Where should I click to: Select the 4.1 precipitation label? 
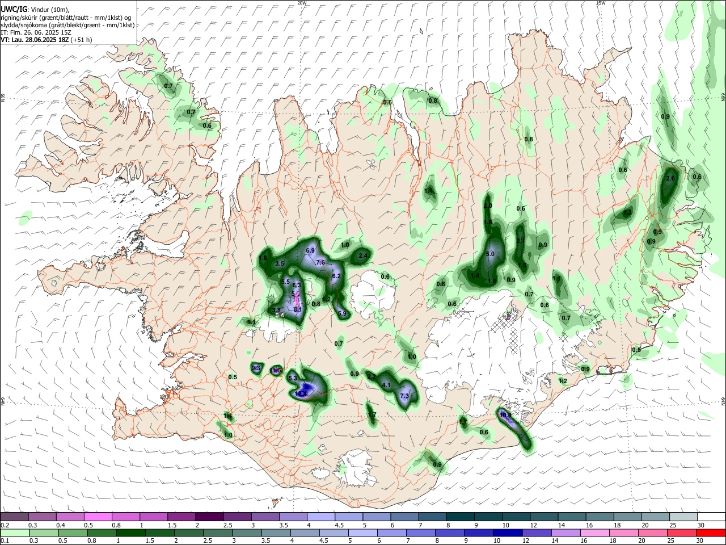(x=387, y=385)
